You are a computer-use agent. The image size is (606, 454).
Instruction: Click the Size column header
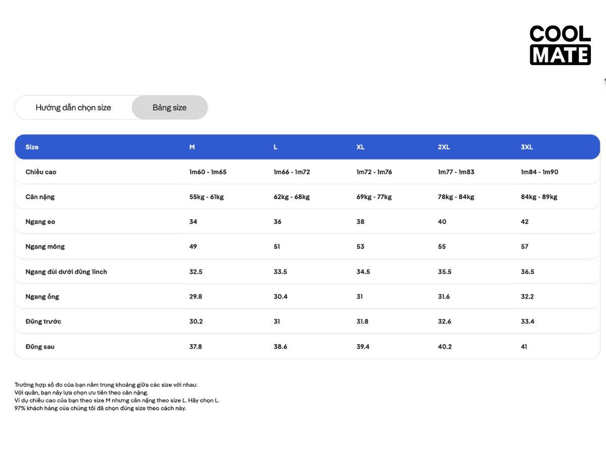(32, 147)
